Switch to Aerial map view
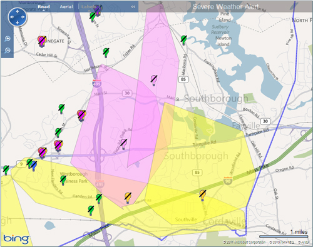Screen dimensions: 313x247 66,7
